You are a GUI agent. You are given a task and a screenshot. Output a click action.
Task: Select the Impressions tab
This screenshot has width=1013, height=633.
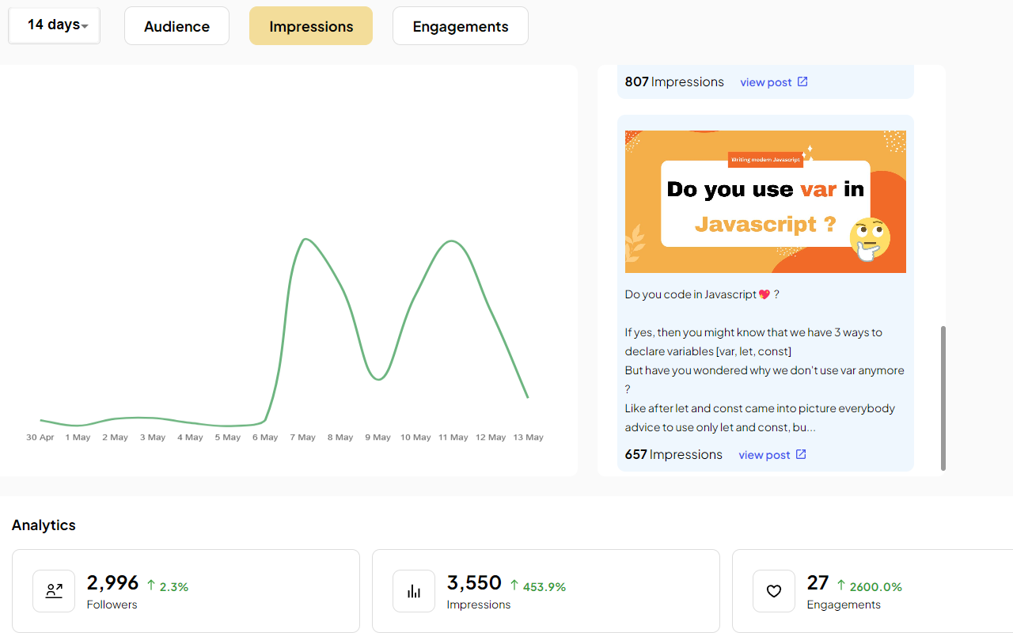click(311, 26)
